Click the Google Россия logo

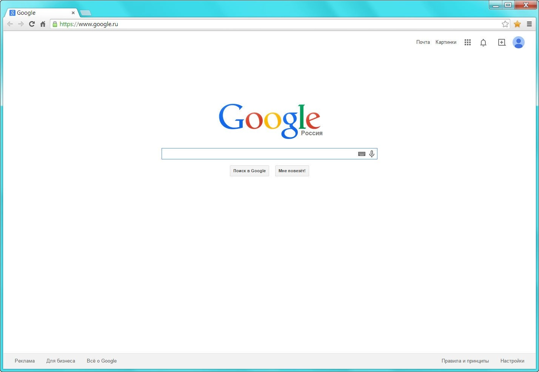[270, 121]
